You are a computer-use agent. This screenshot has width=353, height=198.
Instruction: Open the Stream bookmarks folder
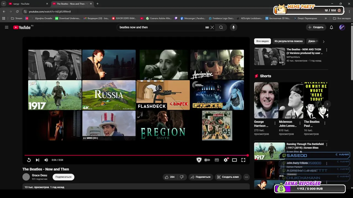pyautogui.click(x=17, y=18)
